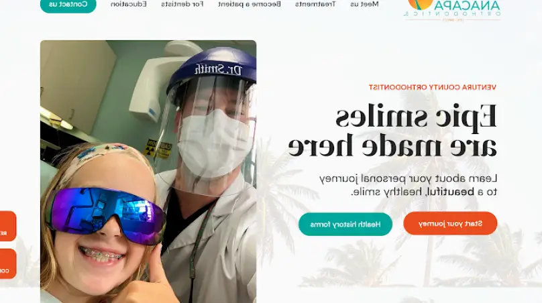Open the Health history forms button
The image size is (542, 303).
[x=345, y=224]
